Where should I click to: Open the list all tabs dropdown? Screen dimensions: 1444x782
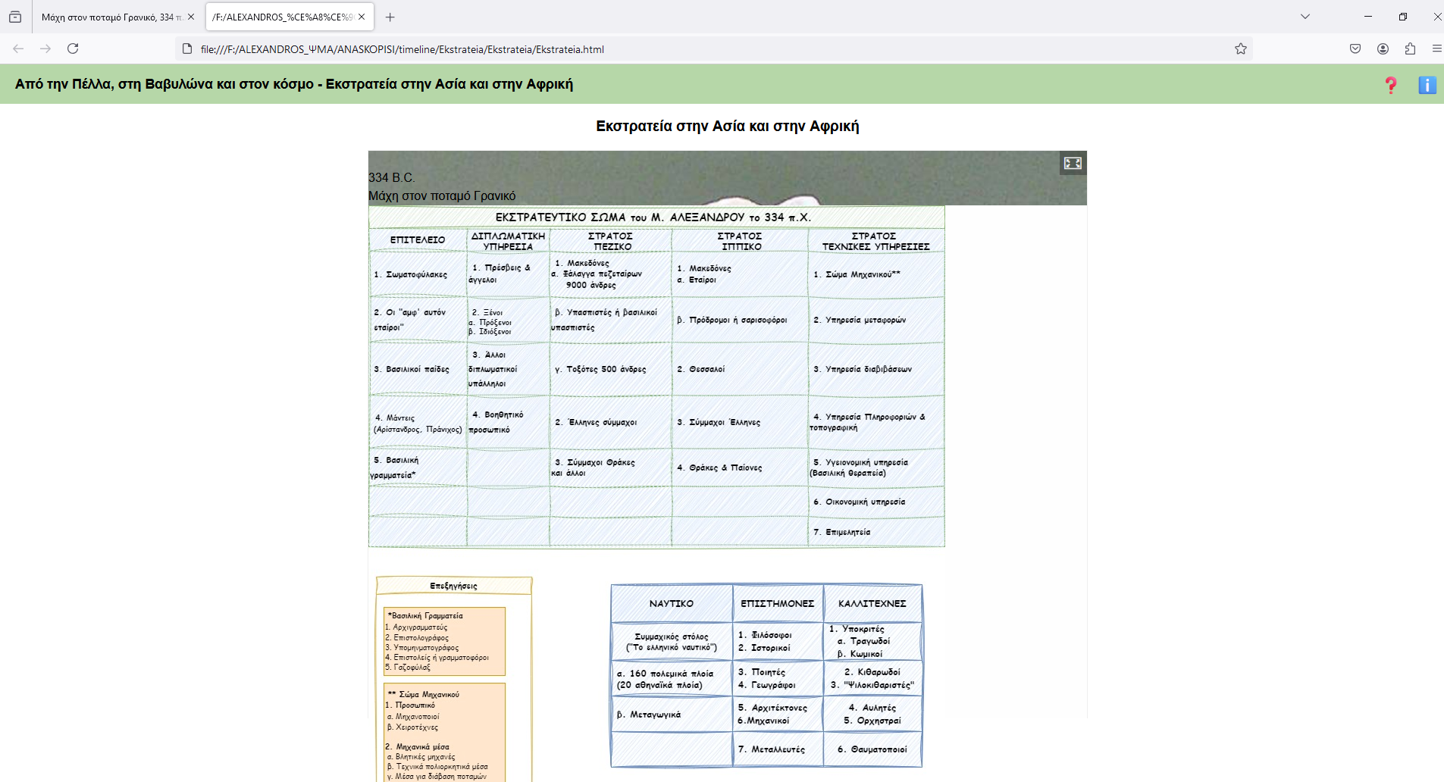pyautogui.click(x=1305, y=17)
